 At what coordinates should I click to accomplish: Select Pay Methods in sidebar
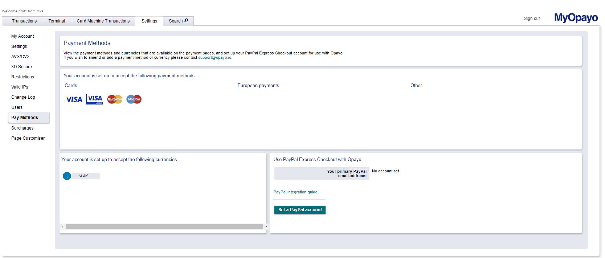(29, 118)
